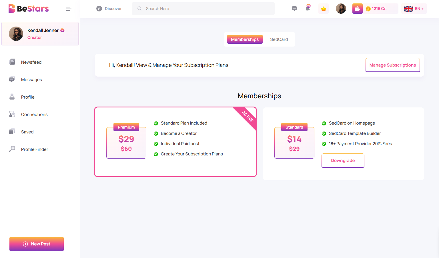Open the EN language dropdown
This screenshot has width=439, height=258.
[x=414, y=9]
